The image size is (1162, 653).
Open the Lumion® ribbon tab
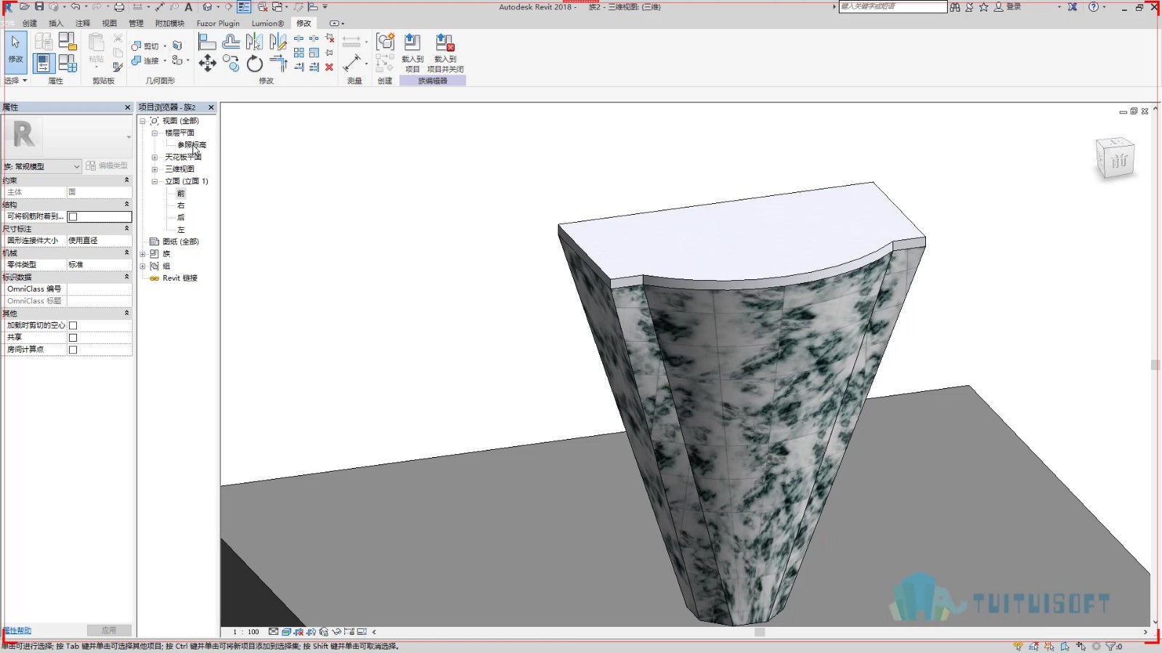(x=267, y=23)
